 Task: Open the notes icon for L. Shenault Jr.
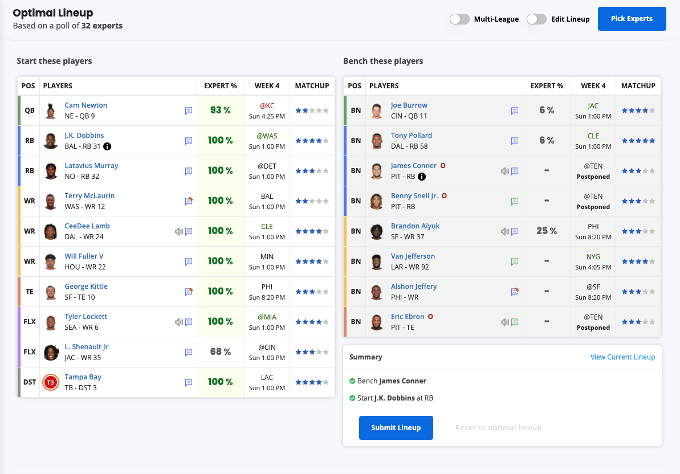189,352
